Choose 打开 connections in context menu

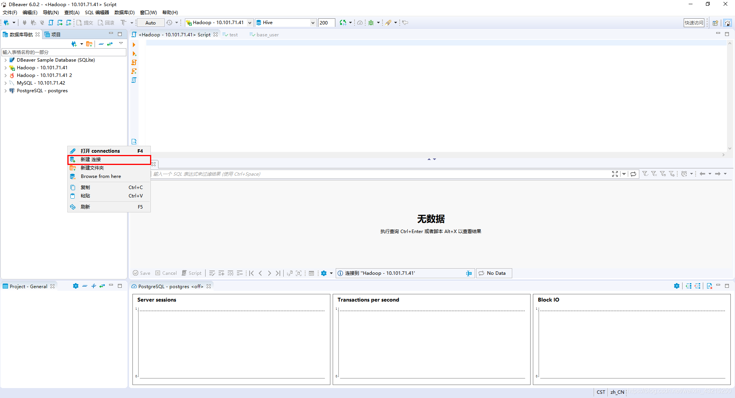pyautogui.click(x=109, y=151)
